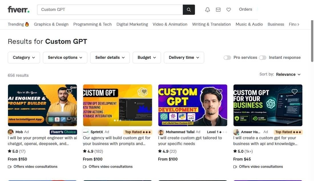Click seller name Mob

[19, 132]
